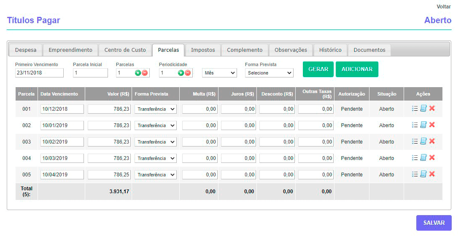Screen dimensions: 461x245
Task: Switch to the Impostos tab
Action: (203, 50)
